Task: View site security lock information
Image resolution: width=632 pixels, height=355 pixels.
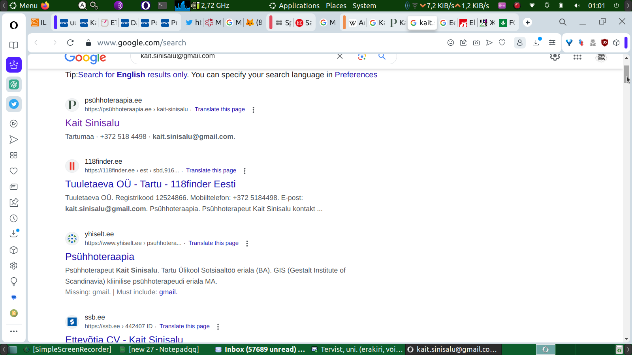Action: point(88,43)
